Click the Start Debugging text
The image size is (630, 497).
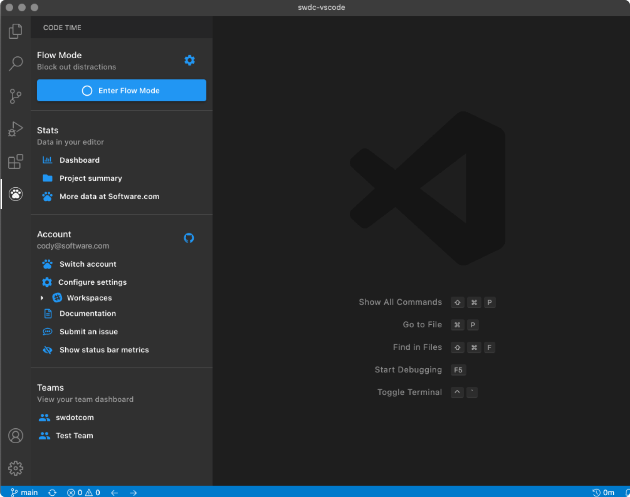coord(408,370)
